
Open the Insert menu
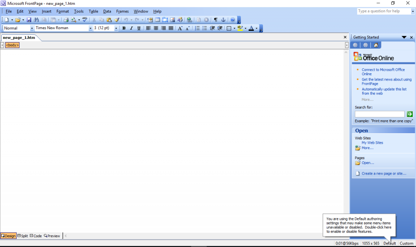pos(46,11)
